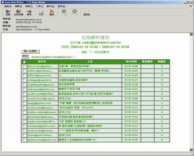
Task: Open the 檔案 (File) menu
Action: click(8, 6)
